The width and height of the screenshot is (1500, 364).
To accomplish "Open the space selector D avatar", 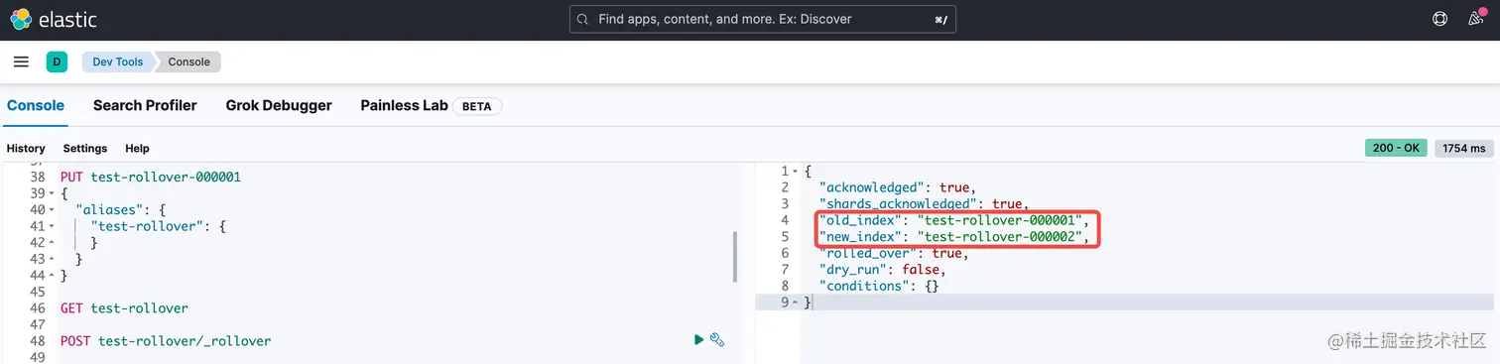I will pyautogui.click(x=57, y=61).
